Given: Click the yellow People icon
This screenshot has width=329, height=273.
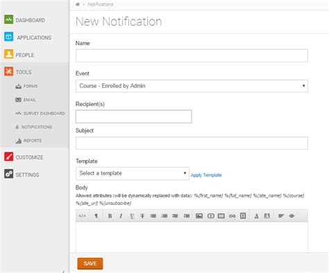Looking at the screenshot, I should (9, 54).
